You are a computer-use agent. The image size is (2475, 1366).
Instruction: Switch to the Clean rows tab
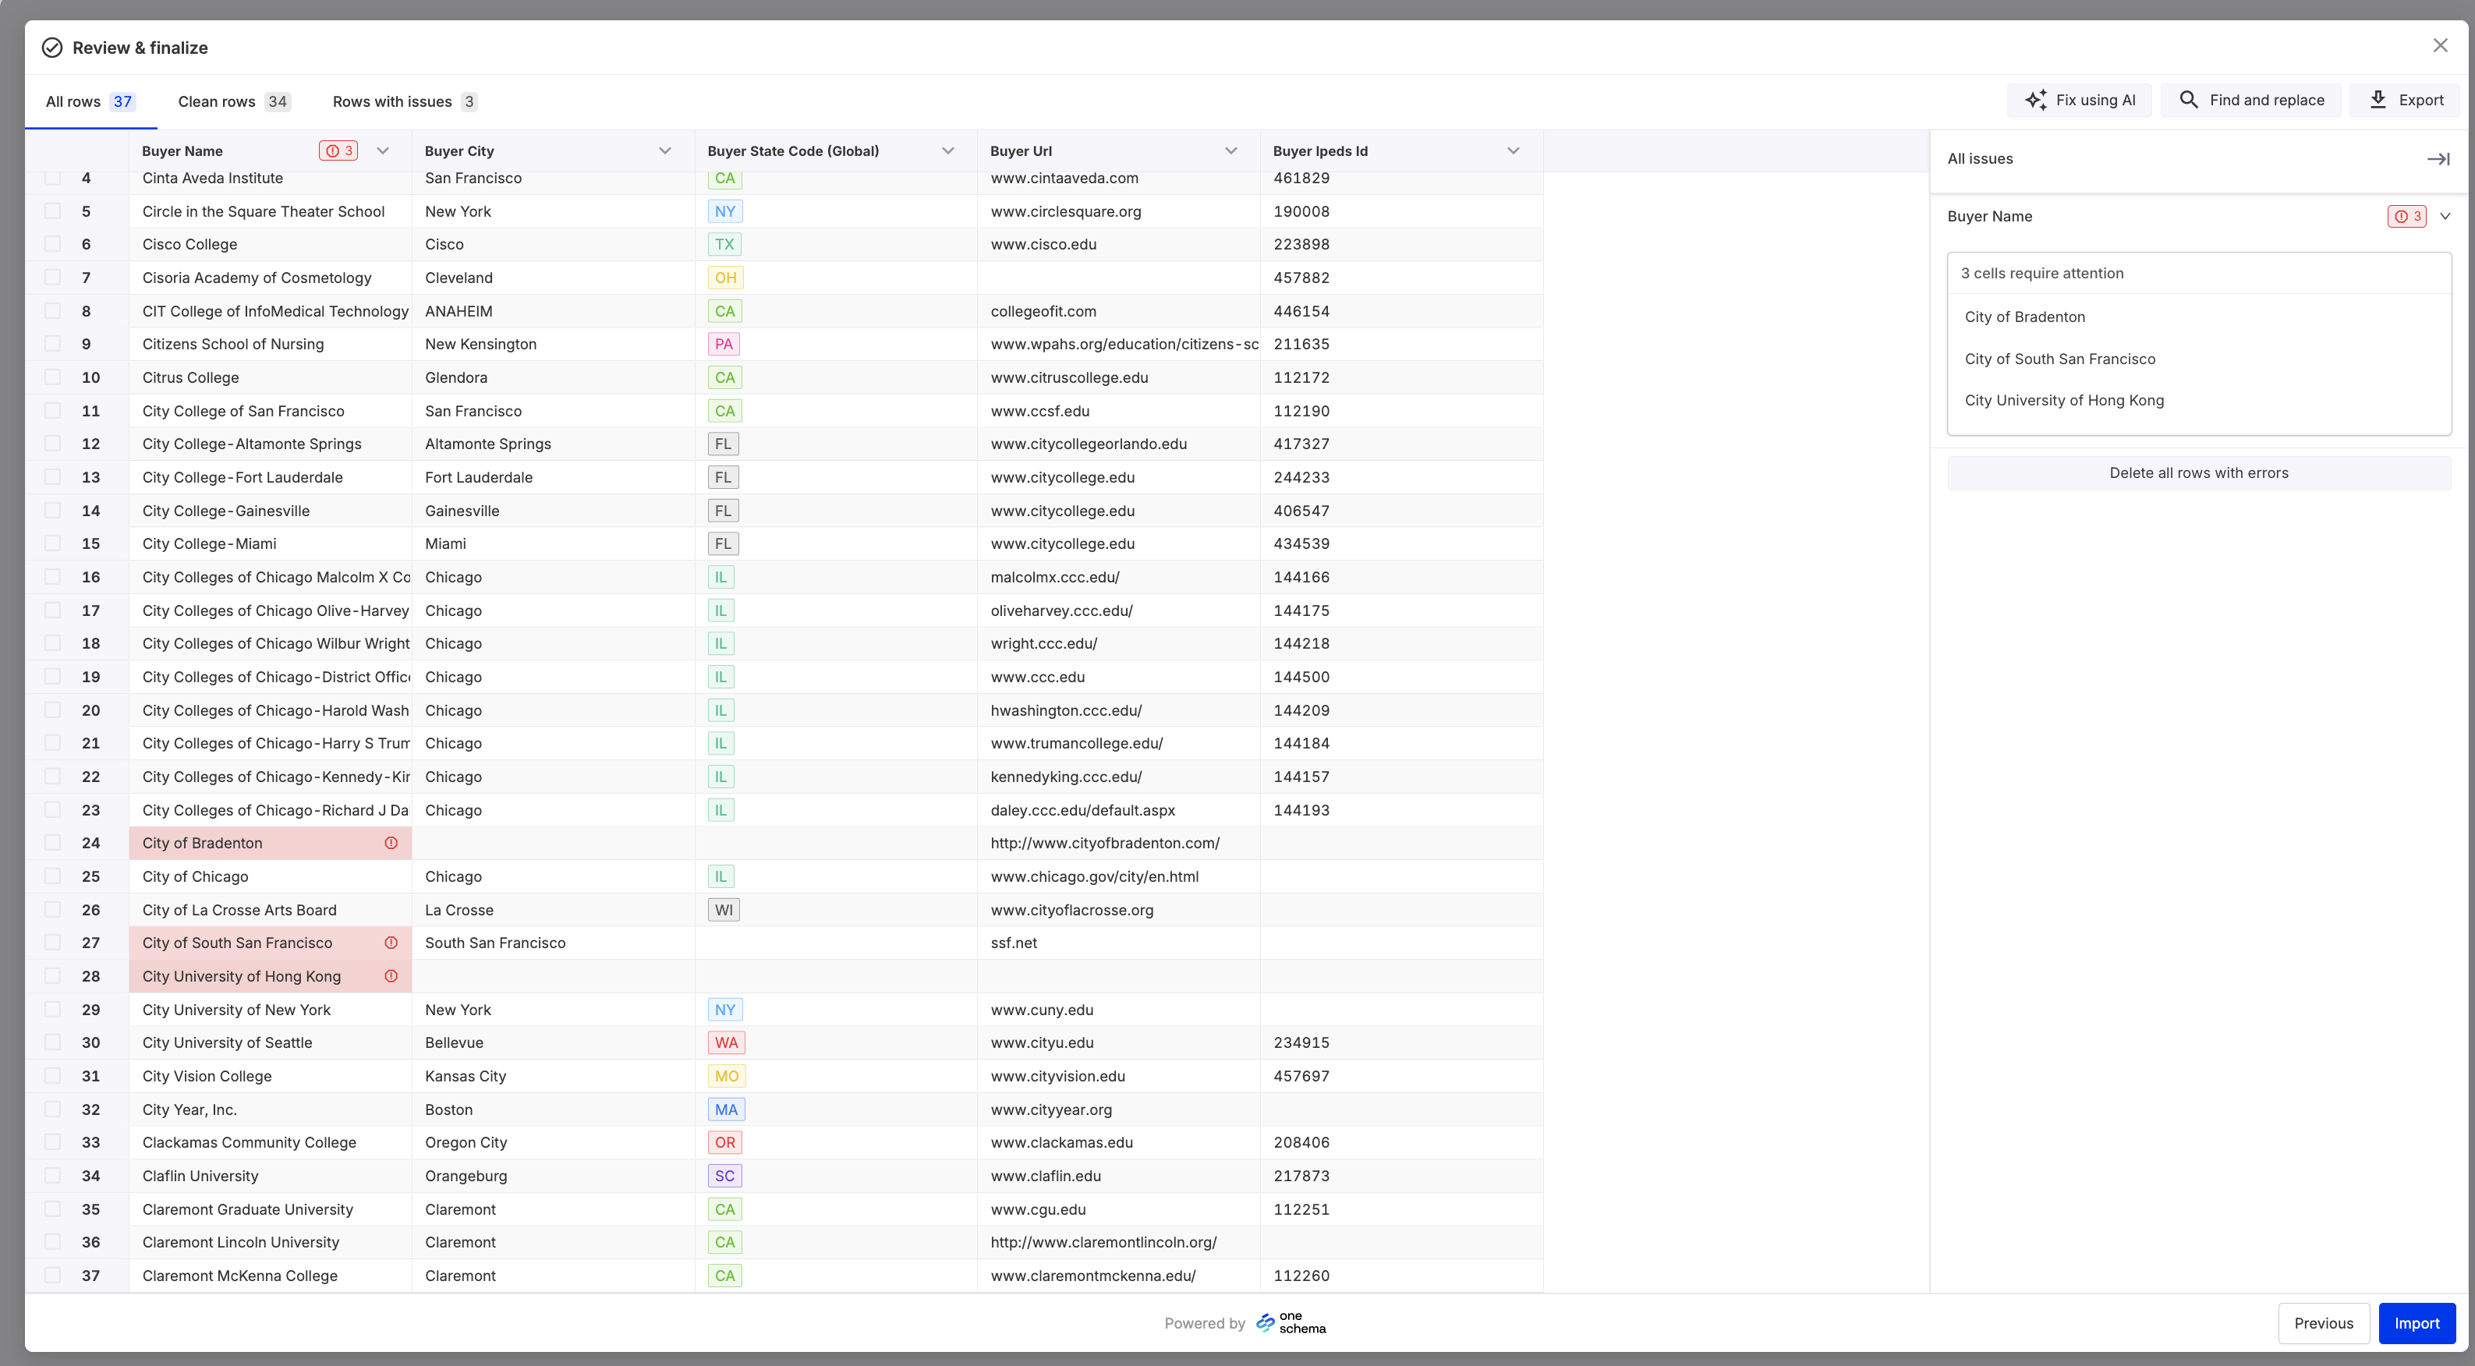click(x=233, y=102)
